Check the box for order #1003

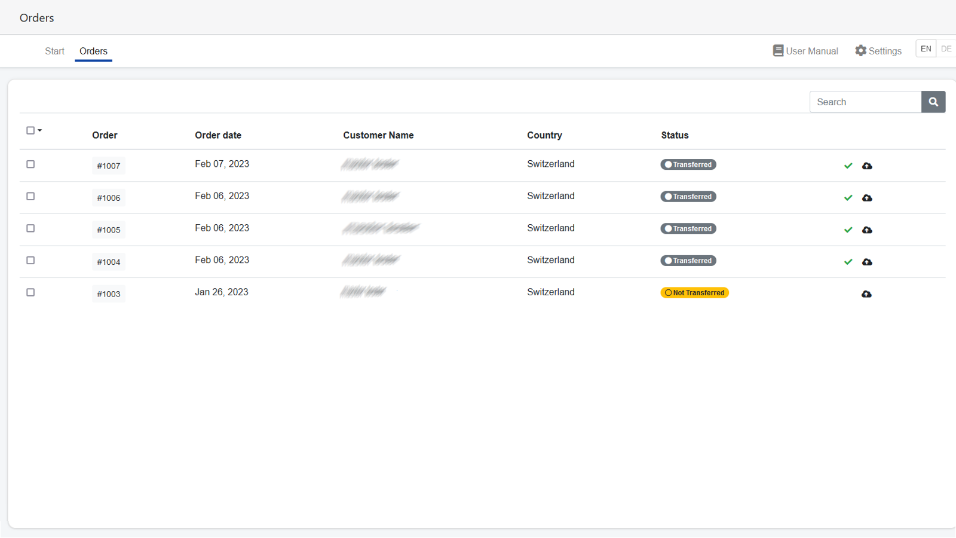30,292
